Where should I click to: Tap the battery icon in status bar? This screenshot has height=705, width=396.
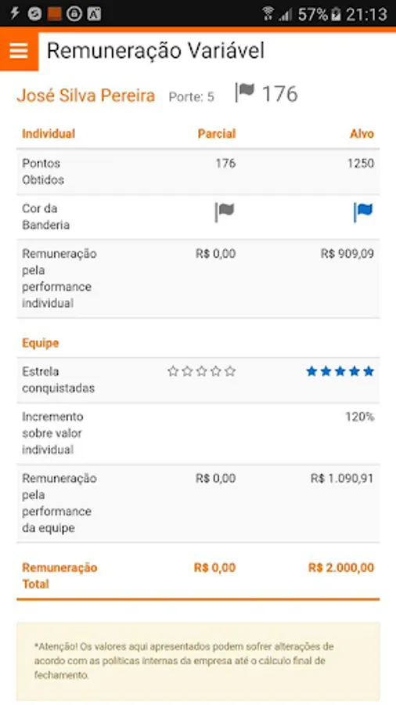coord(336,14)
